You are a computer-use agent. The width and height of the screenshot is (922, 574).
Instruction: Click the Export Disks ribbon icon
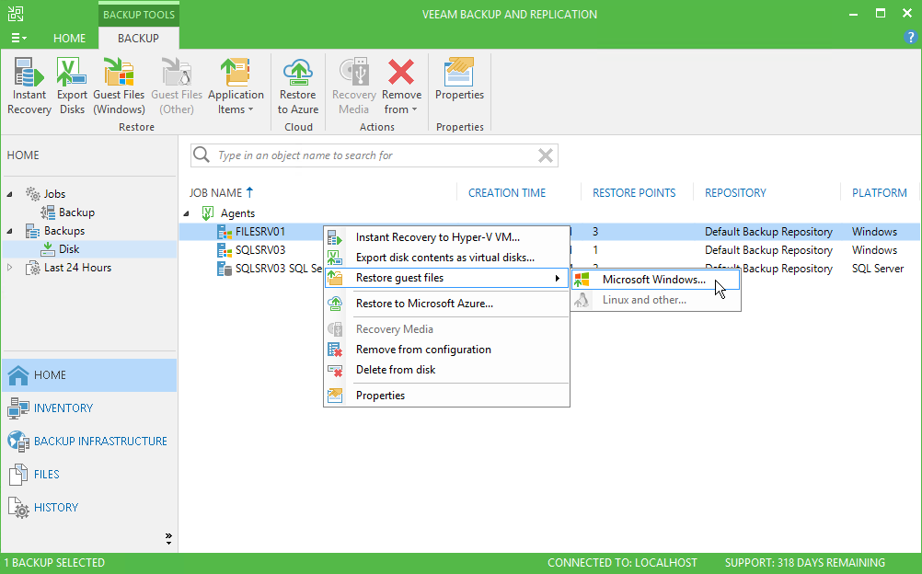(72, 86)
